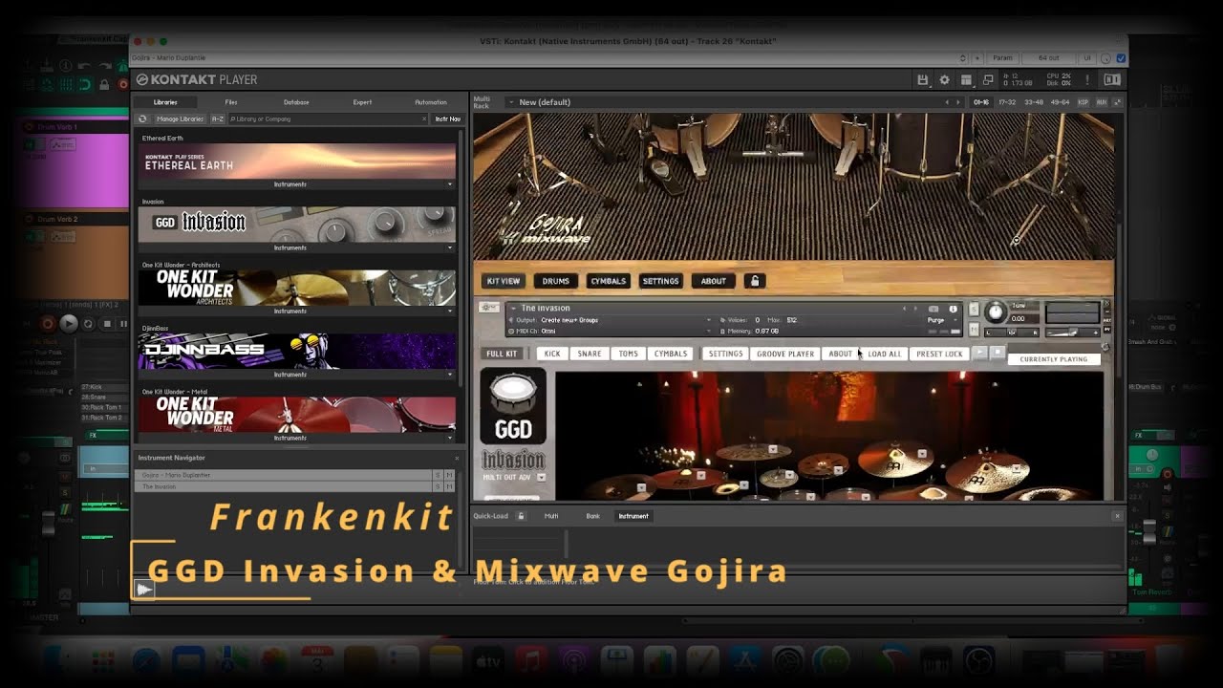The image size is (1223, 688).
Task: Go to next multi rack preset arrow
Action: [958, 102]
